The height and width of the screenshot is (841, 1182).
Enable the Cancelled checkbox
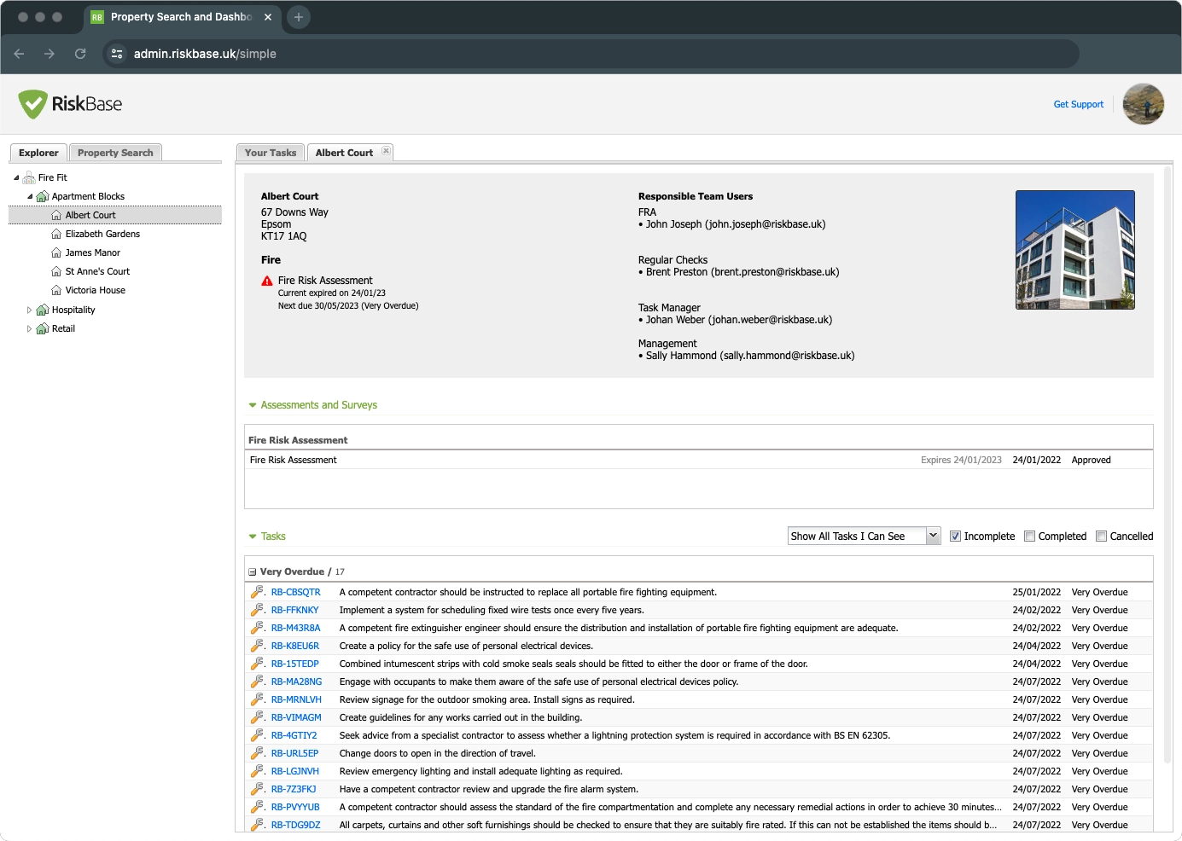pos(1102,536)
